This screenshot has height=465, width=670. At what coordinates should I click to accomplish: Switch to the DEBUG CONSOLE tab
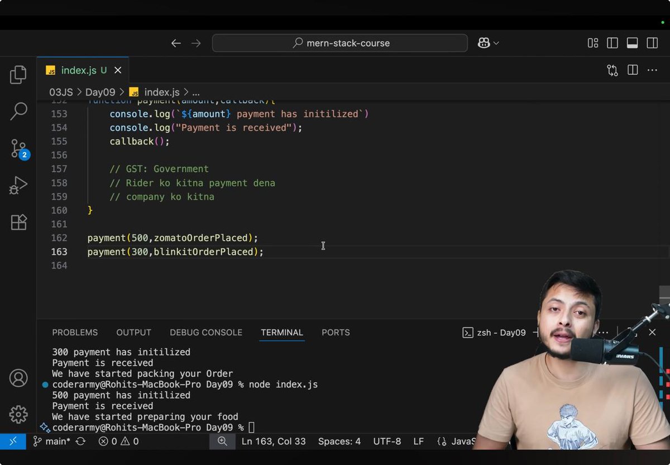click(x=206, y=333)
